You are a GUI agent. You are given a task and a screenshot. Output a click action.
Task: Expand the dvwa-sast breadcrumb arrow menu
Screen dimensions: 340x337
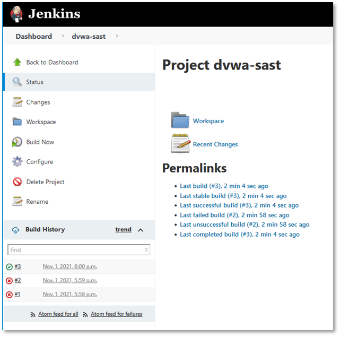(117, 36)
